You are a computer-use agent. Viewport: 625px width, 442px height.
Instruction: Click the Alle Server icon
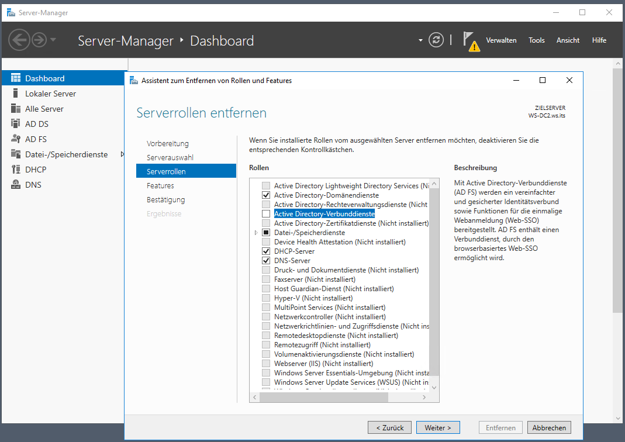click(x=16, y=108)
